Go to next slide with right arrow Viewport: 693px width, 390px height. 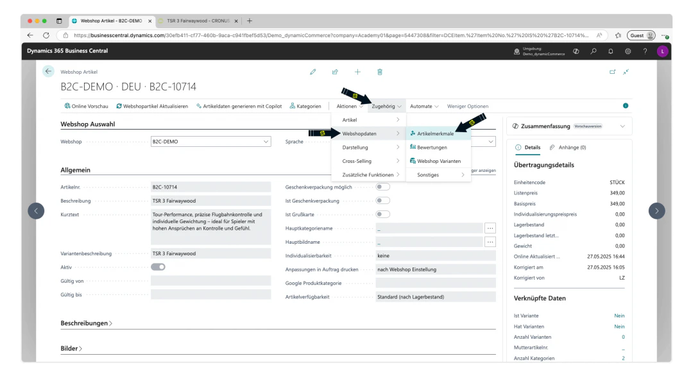click(657, 210)
